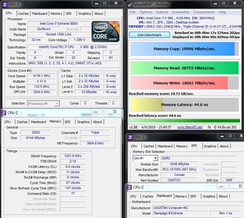This screenshot has height=218, width=244.
Task: Click the Code Name field Gulftown
Action: (x=44, y=29)
